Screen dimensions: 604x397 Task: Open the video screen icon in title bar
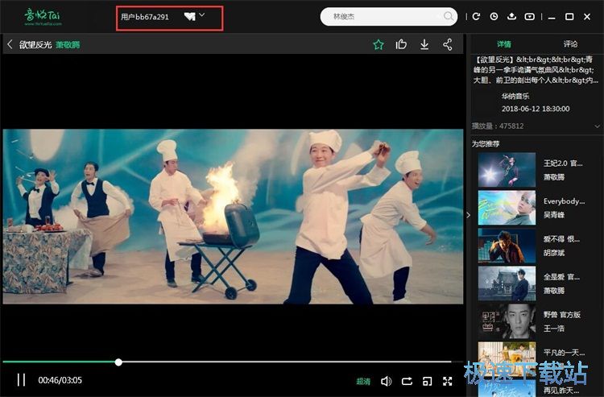(530, 16)
